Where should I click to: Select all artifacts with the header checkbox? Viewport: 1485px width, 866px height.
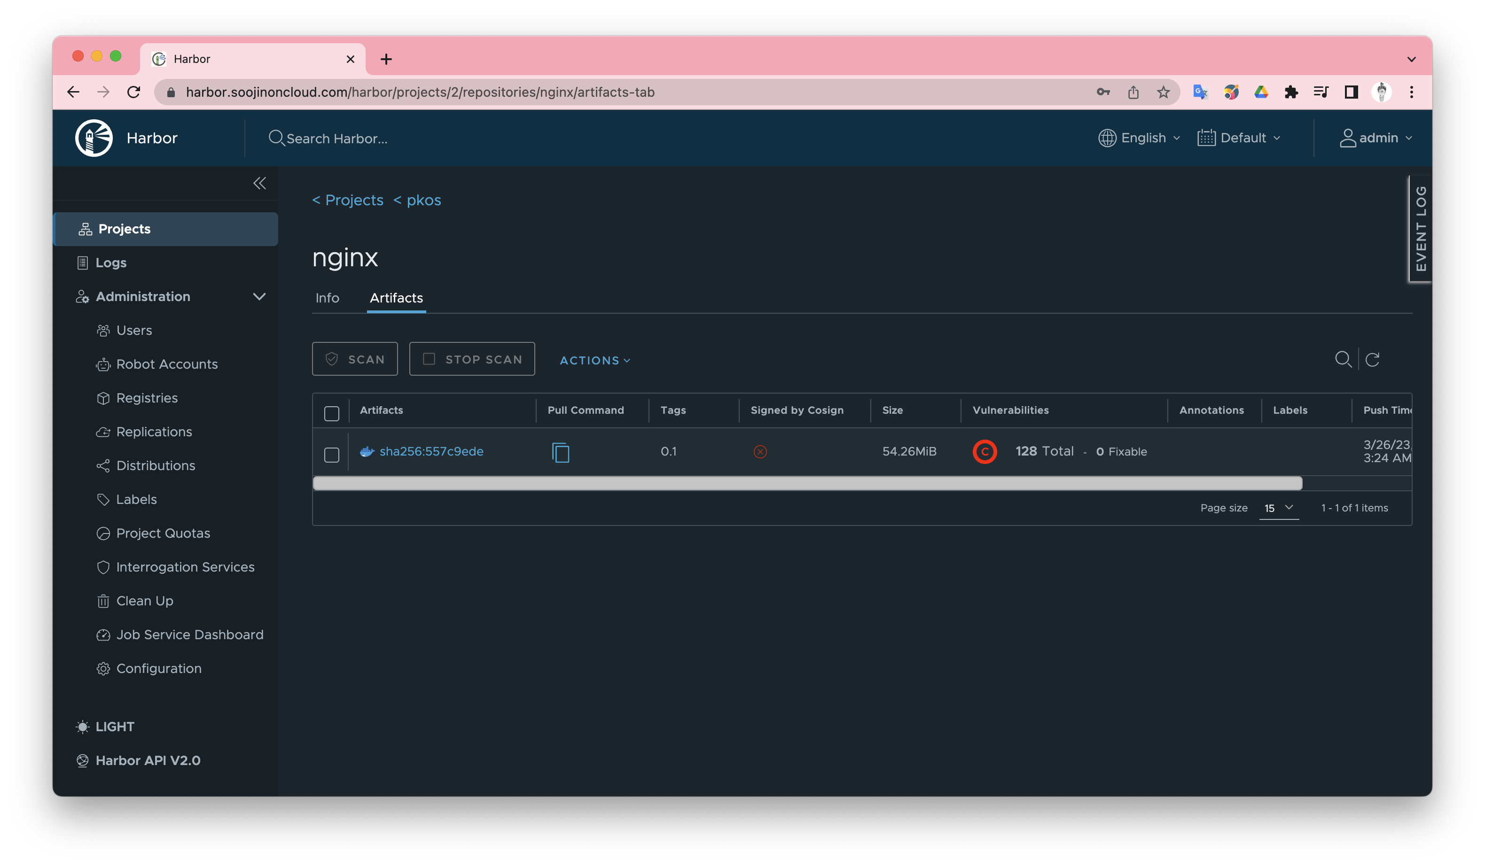[x=332, y=413]
